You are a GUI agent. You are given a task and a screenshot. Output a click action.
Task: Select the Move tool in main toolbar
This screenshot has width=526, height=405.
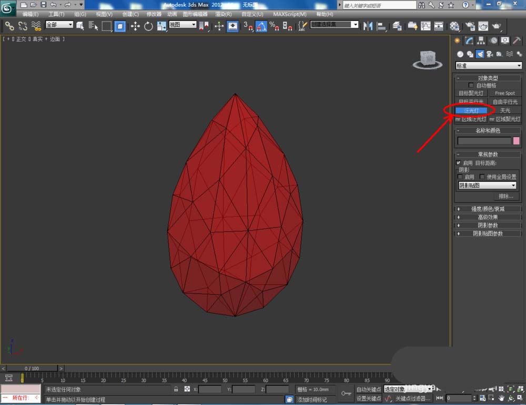click(135, 26)
